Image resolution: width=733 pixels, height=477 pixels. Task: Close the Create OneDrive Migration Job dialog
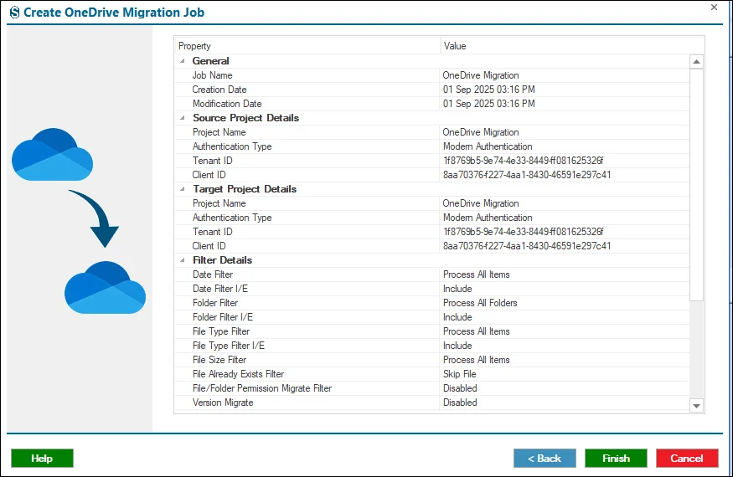click(x=714, y=8)
